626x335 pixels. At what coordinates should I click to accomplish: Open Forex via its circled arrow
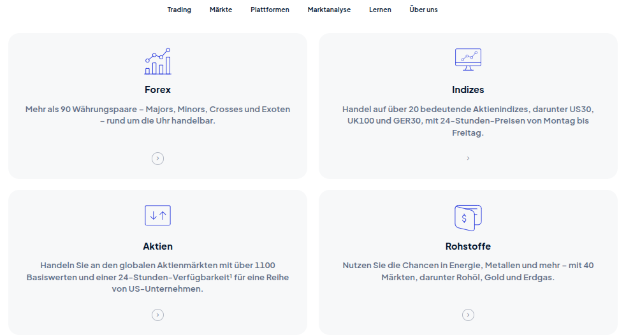157,159
